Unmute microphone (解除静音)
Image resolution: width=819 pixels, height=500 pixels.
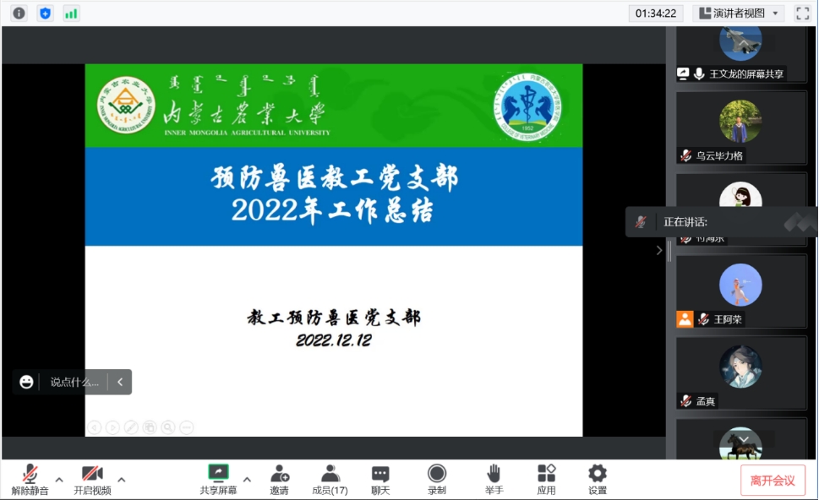pos(30,479)
